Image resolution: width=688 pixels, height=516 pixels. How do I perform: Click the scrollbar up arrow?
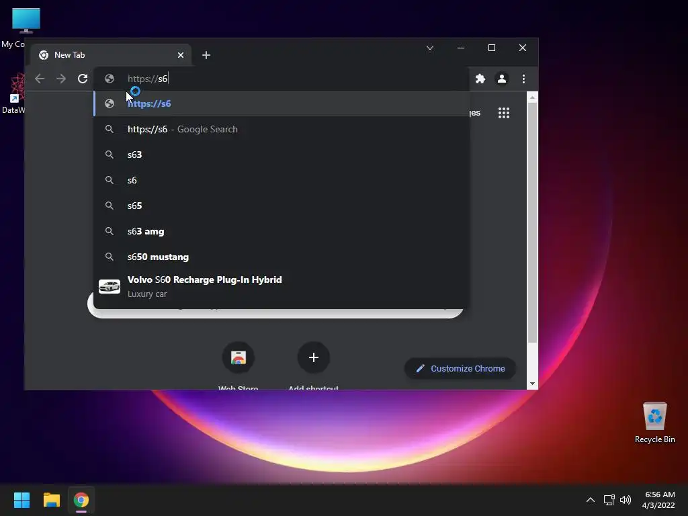532,97
